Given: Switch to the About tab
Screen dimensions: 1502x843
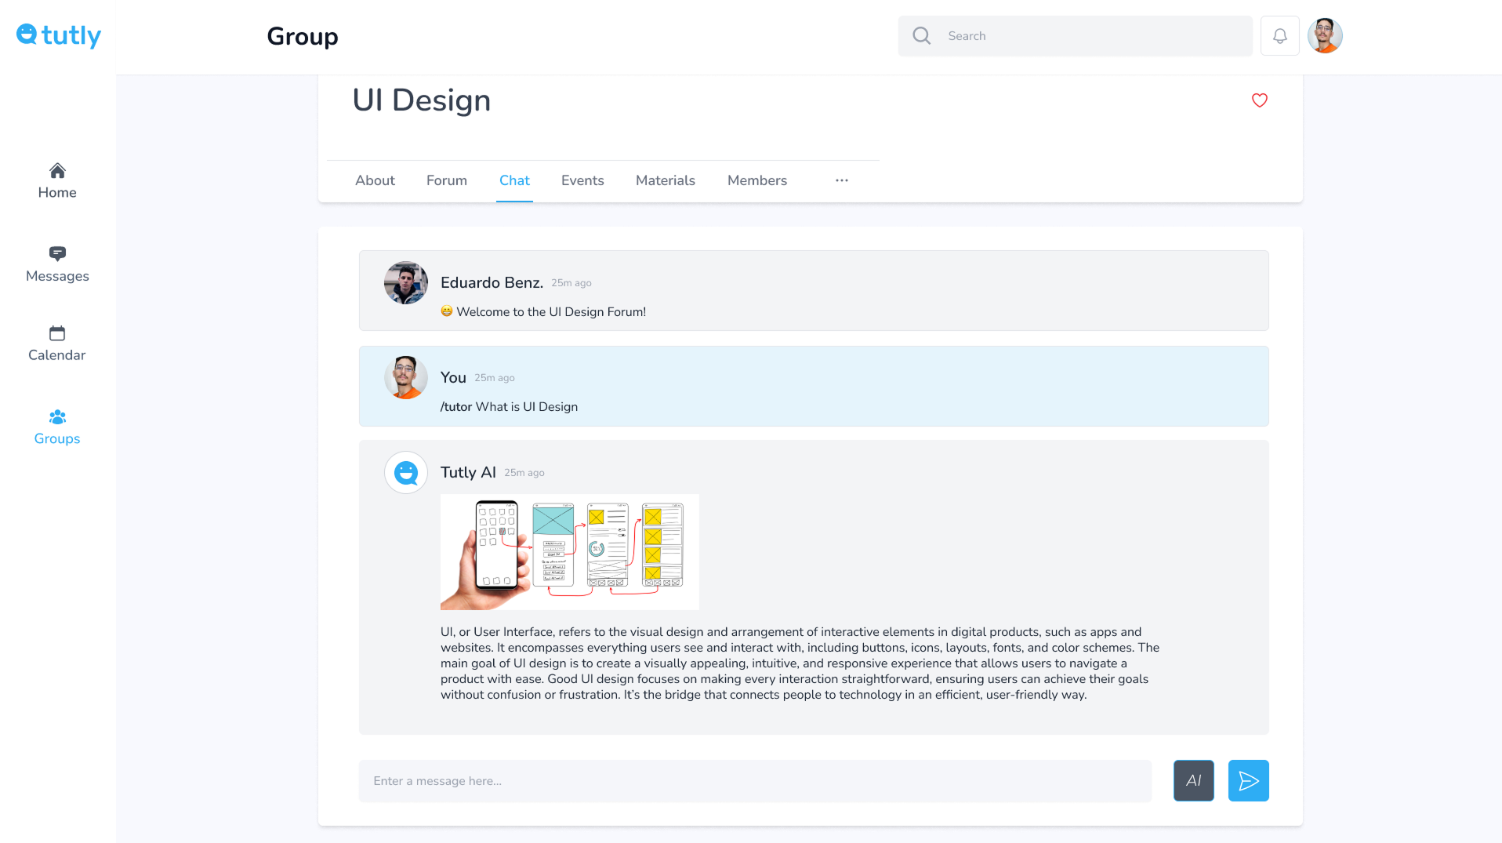Looking at the screenshot, I should coord(375,180).
